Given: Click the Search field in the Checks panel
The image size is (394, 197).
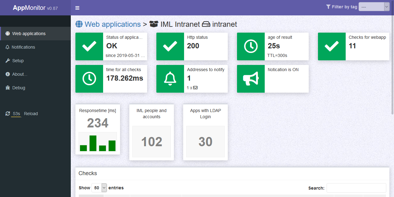Looking at the screenshot, I should coord(356,188).
